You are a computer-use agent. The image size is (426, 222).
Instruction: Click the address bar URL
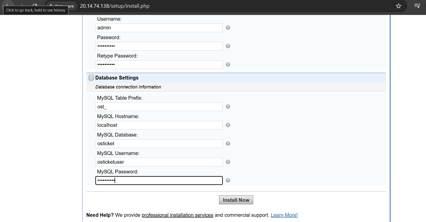pos(115,6)
